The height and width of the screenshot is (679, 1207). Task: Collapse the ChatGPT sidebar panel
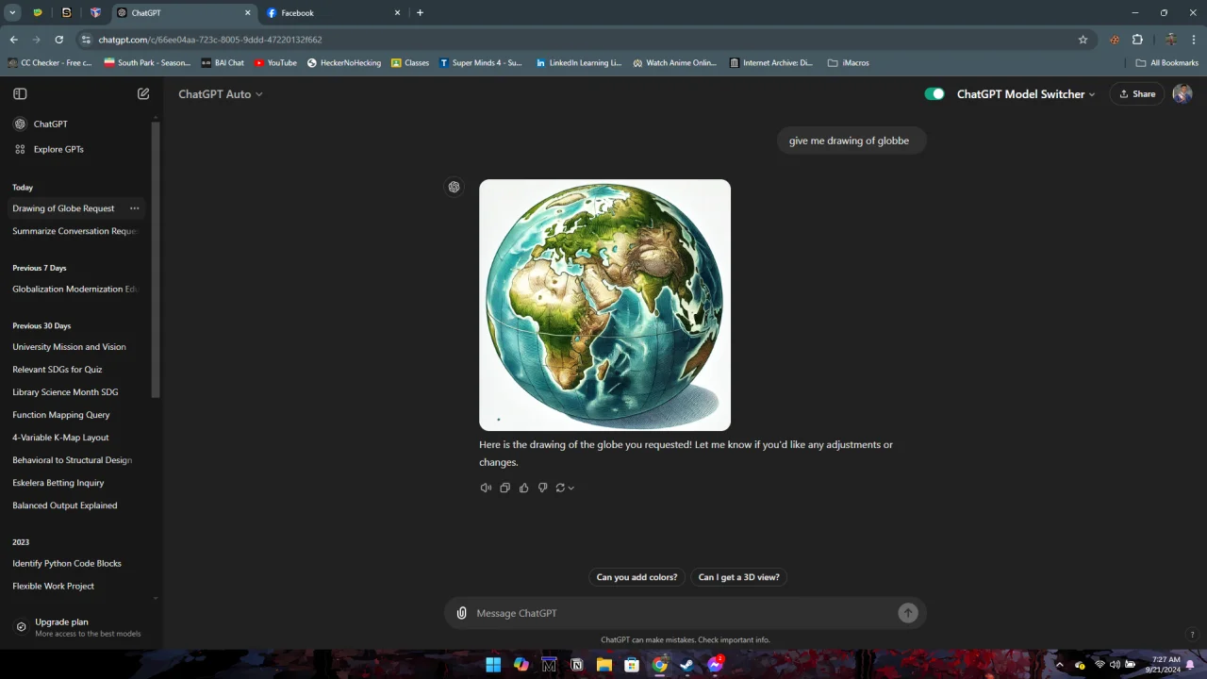(20, 93)
